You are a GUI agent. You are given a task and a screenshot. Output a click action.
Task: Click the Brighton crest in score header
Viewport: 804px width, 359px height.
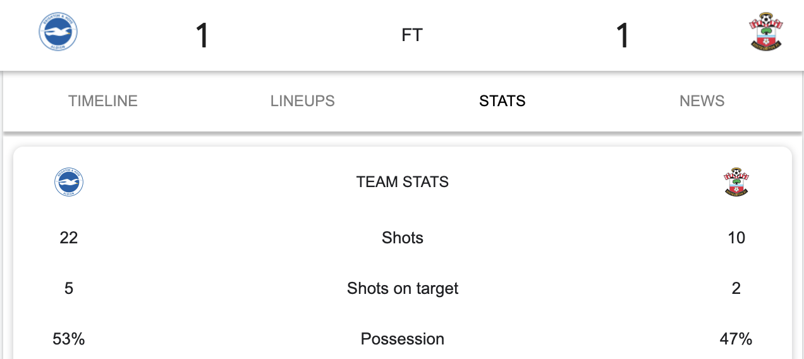tap(58, 33)
